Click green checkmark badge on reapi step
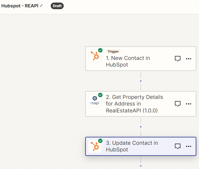The width and height of the screenshot is (199, 169). [100, 95]
